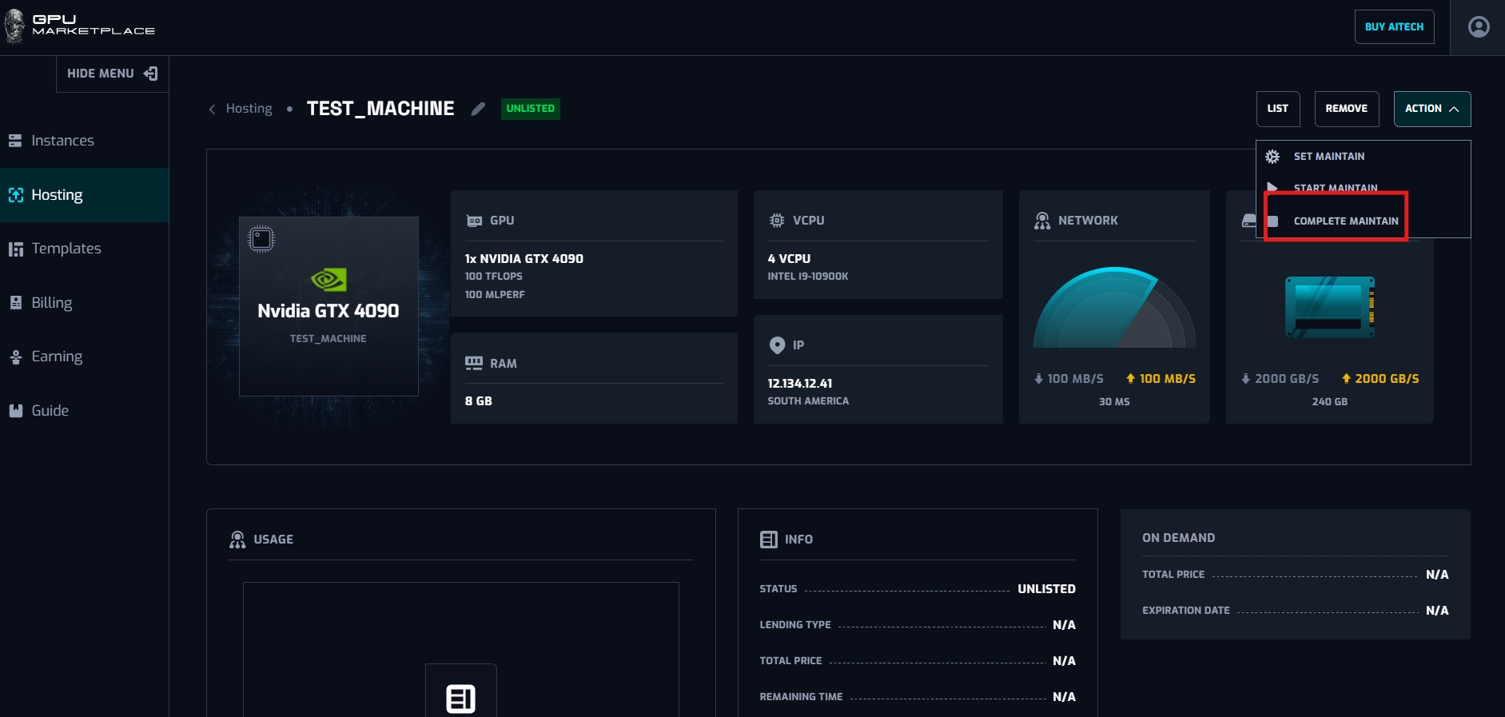Click the Templates icon in sidebar

click(15, 249)
